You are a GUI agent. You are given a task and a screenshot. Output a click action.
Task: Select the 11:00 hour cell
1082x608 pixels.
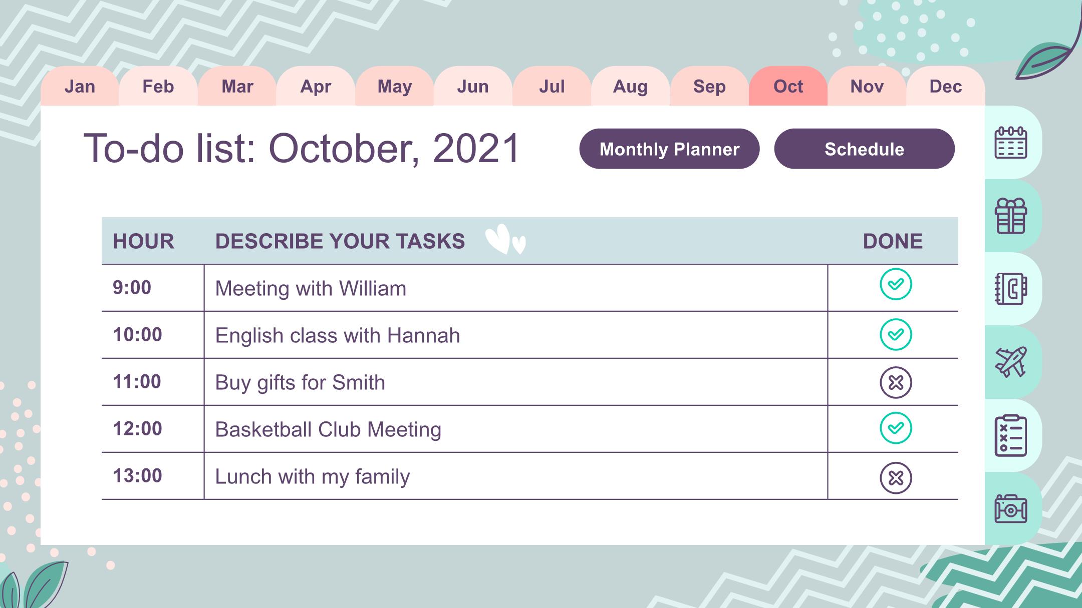pyautogui.click(x=153, y=382)
